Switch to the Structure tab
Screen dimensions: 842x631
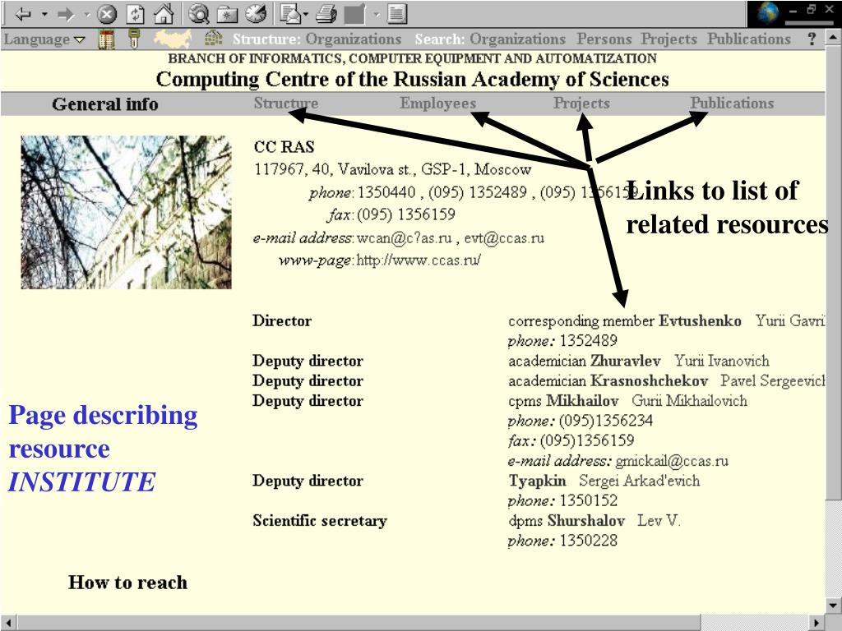[285, 103]
